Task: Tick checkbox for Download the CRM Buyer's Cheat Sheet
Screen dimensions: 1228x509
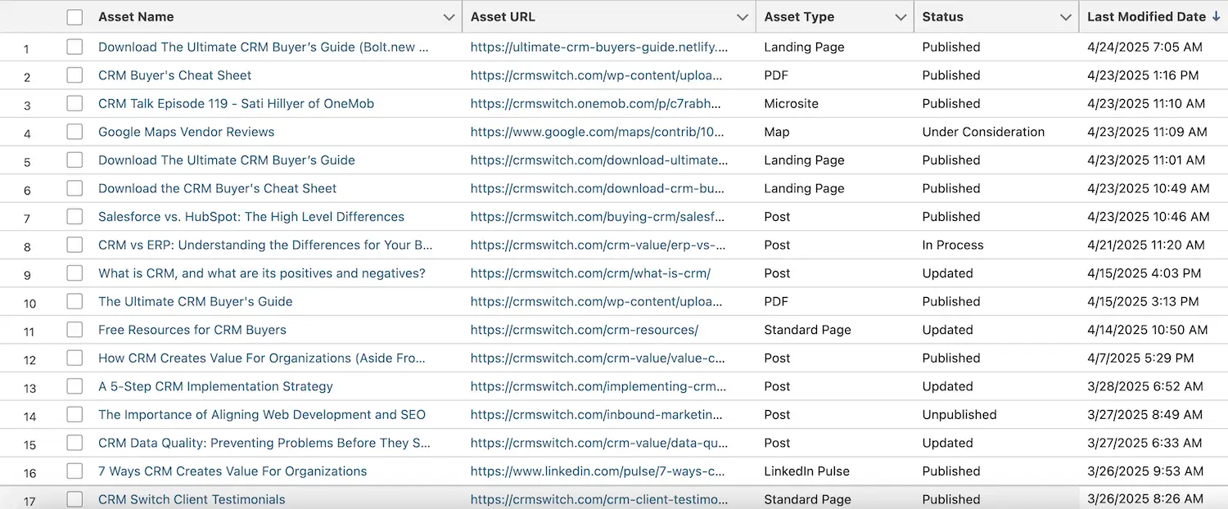Action: (x=74, y=188)
